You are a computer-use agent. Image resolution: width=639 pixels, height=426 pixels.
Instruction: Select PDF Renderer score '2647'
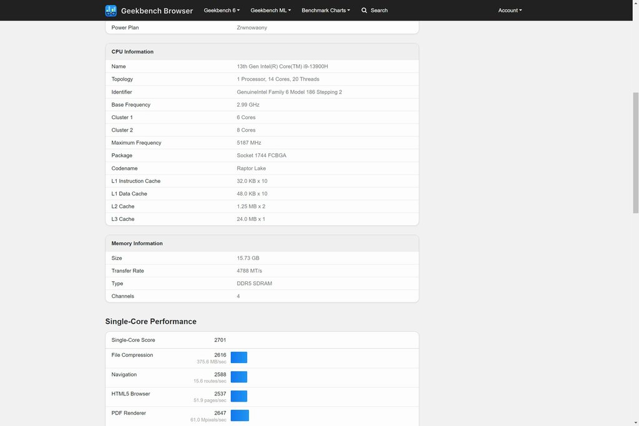(220, 412)
